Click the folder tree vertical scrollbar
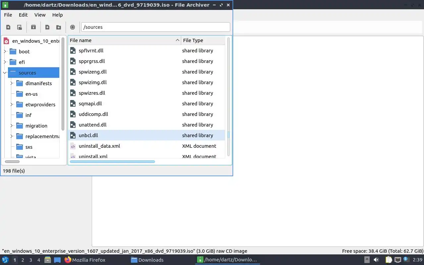The height and width of the screenshot is (265, 424). click(x=63, y=84)
